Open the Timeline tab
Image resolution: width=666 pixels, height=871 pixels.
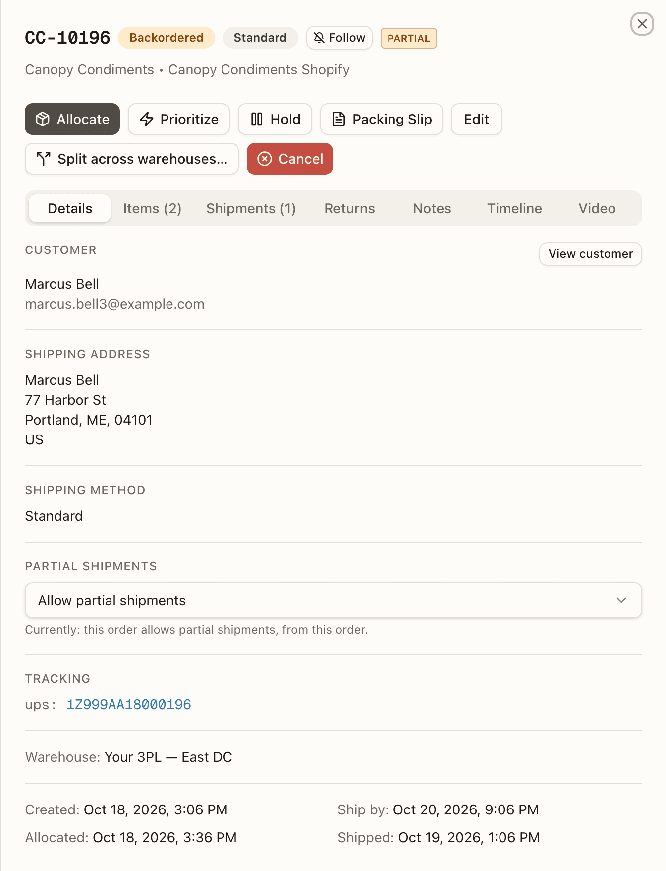[514, 208]
